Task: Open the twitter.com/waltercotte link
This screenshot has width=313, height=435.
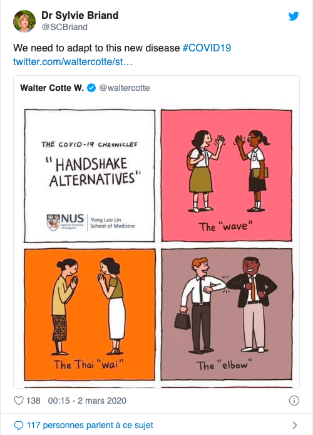Action: pos(73,61)
